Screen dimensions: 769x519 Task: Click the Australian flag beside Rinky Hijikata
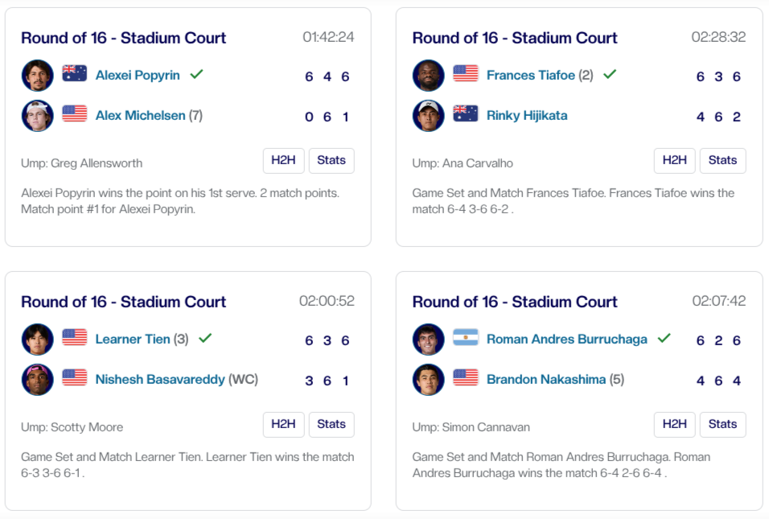[x=466, y=114]
